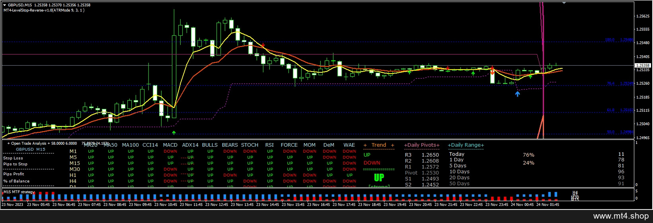Click the 10 Days range row label
653x223 pixels.
click(460, 172)
